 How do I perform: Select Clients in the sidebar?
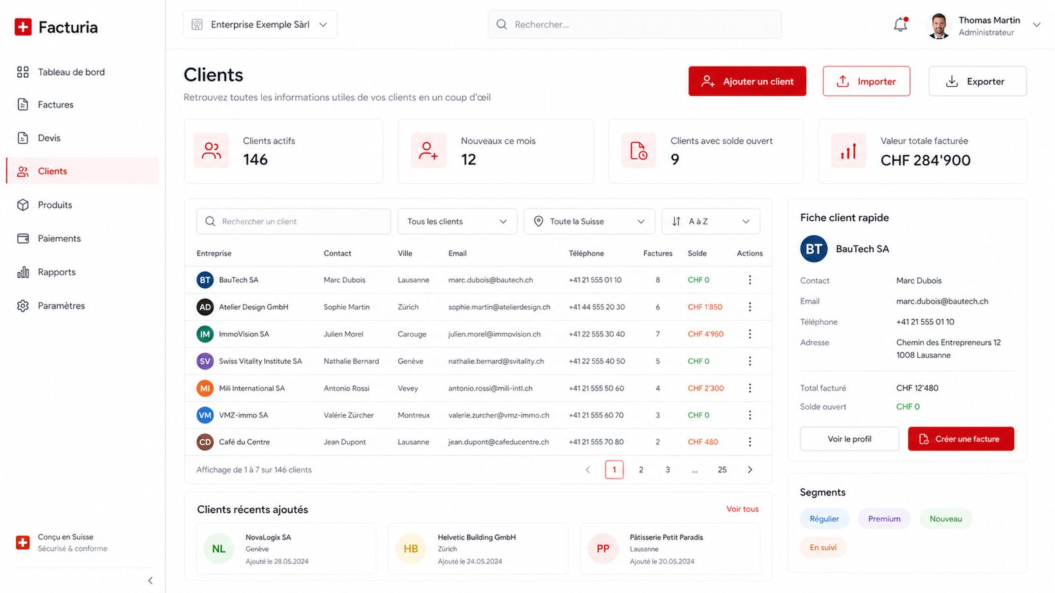point(82,171)
